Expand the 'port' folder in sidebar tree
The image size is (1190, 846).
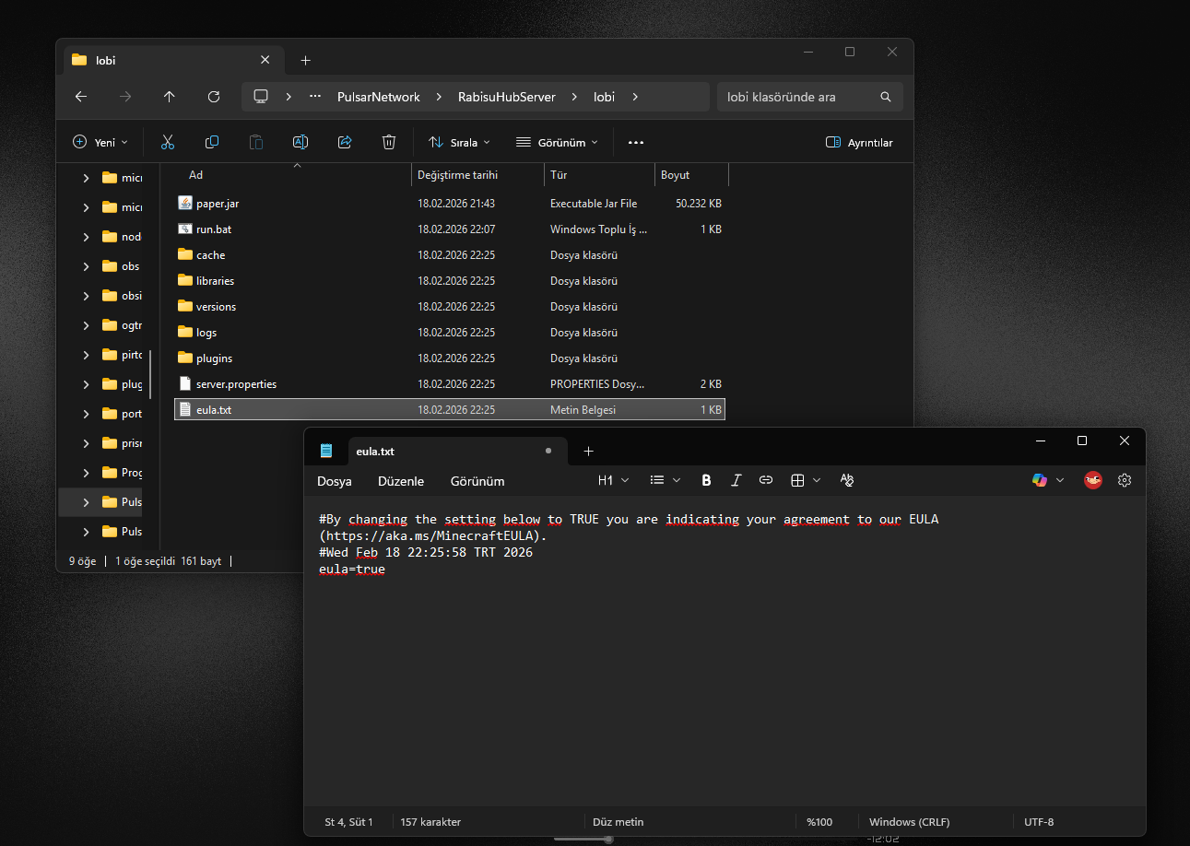coord(87,414)
